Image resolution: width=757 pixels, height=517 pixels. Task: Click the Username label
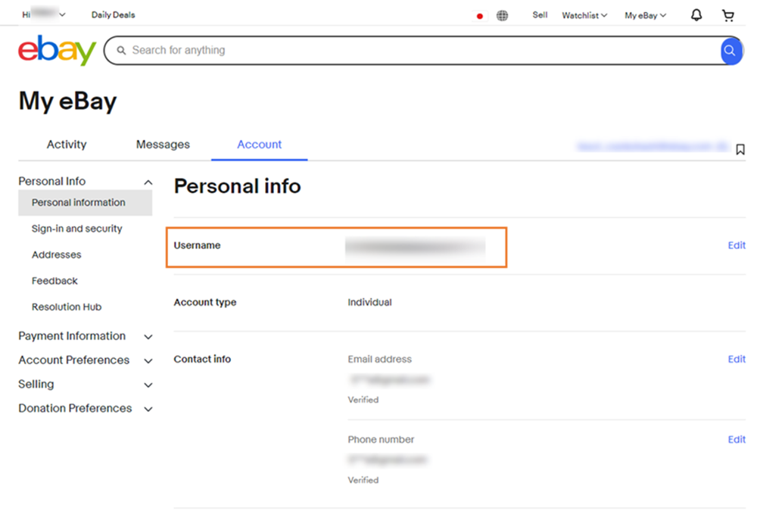[197, 245]
